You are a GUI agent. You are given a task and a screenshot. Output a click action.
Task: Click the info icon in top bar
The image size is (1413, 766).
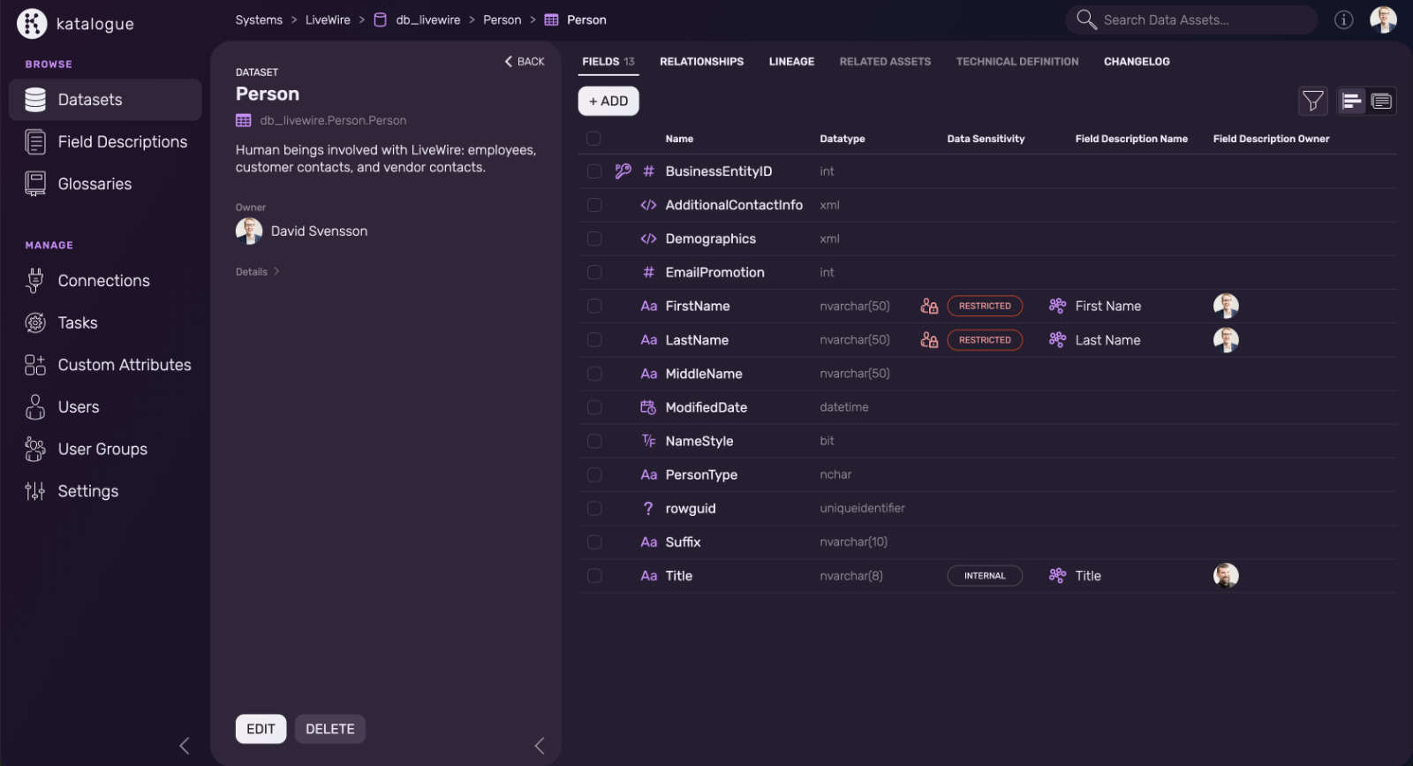(1343, 19)
